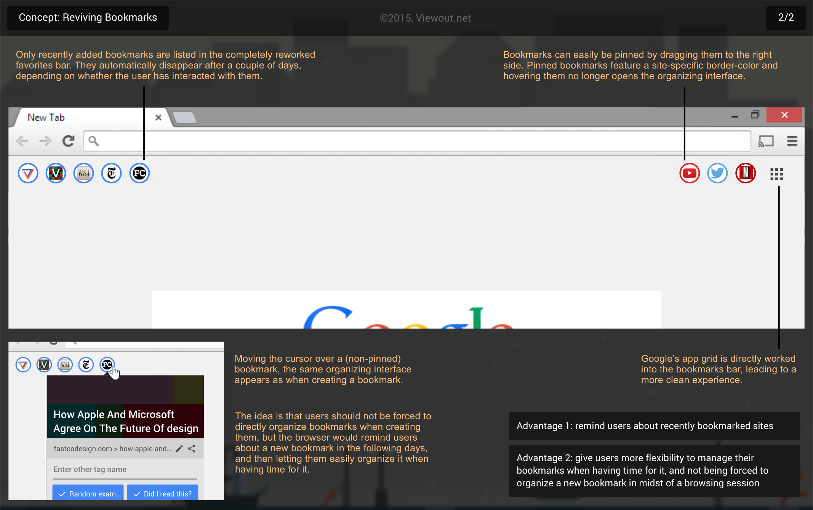This screenshot has height=510, width=813.
Task: Click the fastcodesign.com URL text
Action: point(113,449)
